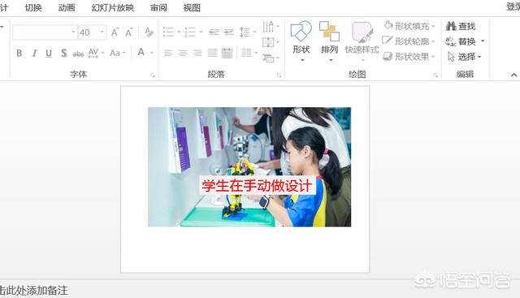Image resolution: width=520 pixels, height=298 pixels.
Task: Decrease font size with smaller A icon
Action: tap(128, 32)
